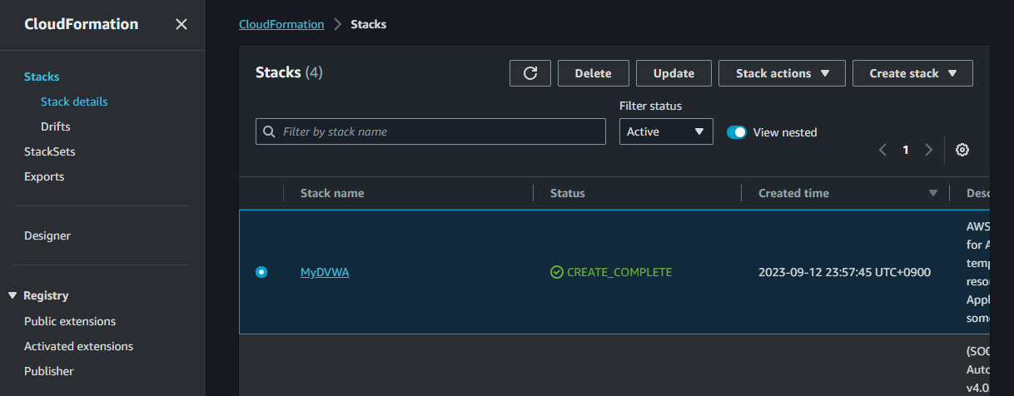Image resolution: width=1014 pixels, height=396 pixels.
Task: Focus the Filter by stack name field
Action: click(430, 131)
